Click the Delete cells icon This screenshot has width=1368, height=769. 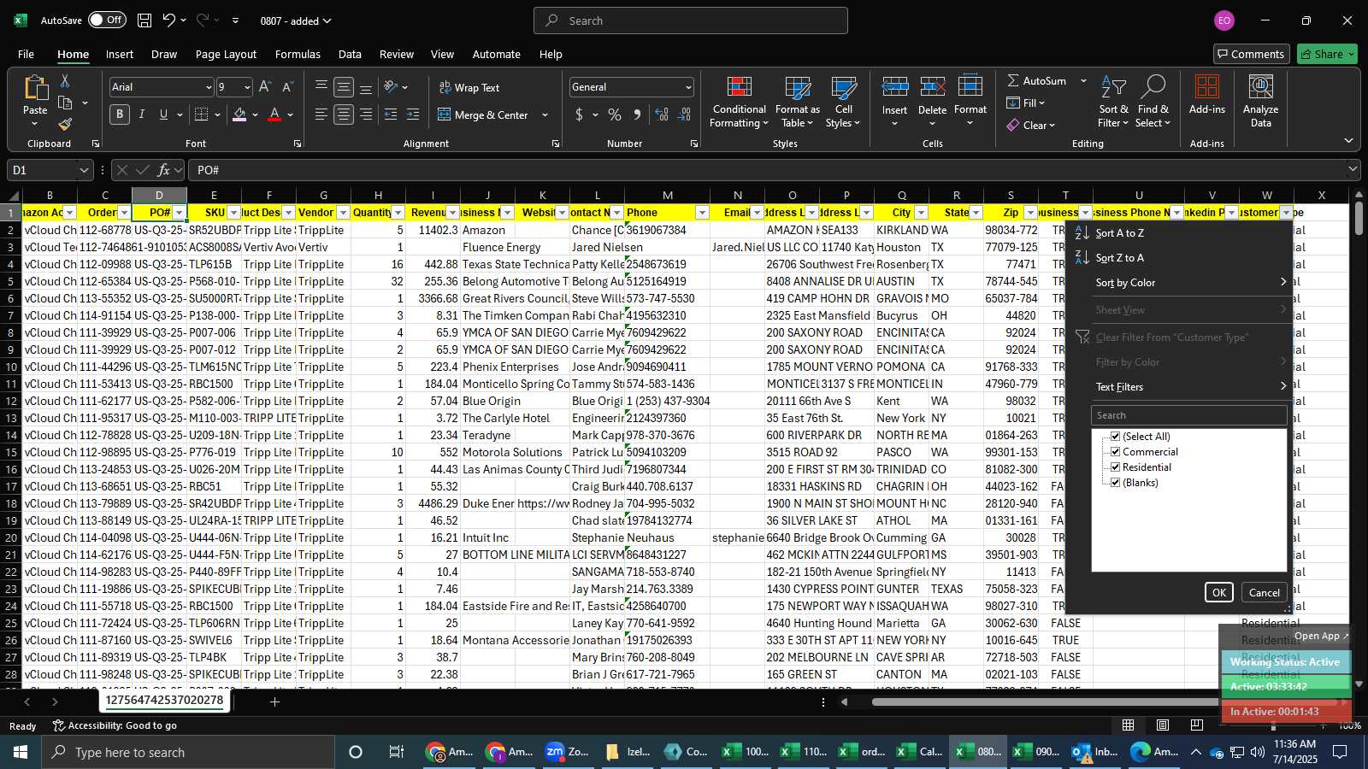932,87
